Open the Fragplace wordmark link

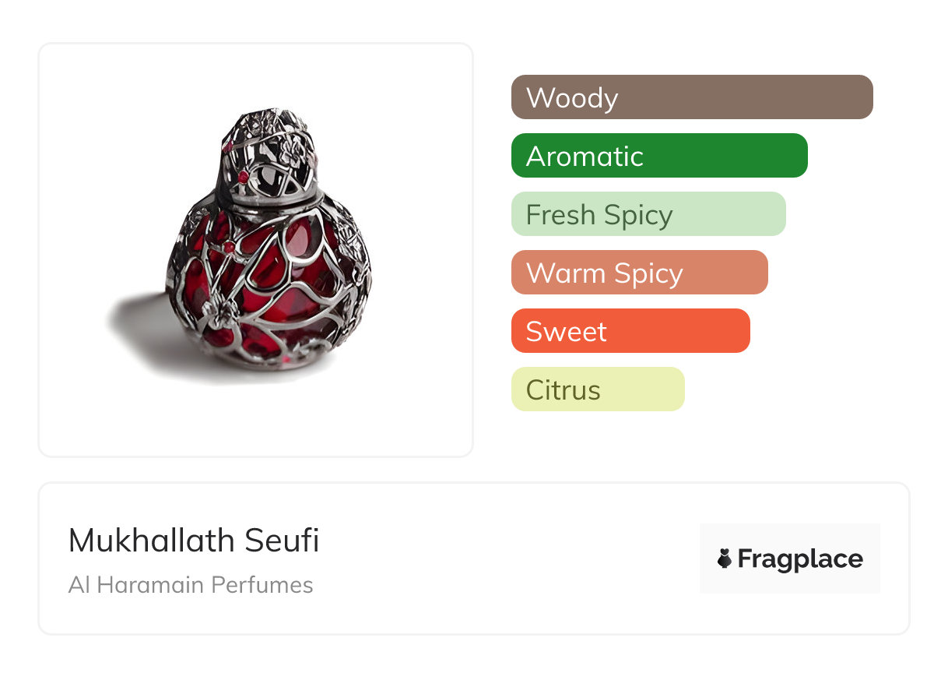tap(800, 558)
